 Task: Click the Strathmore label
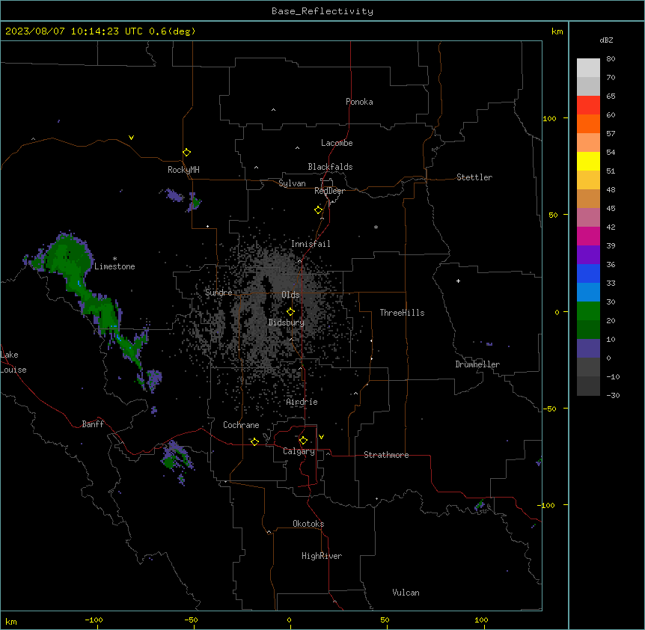386,455
